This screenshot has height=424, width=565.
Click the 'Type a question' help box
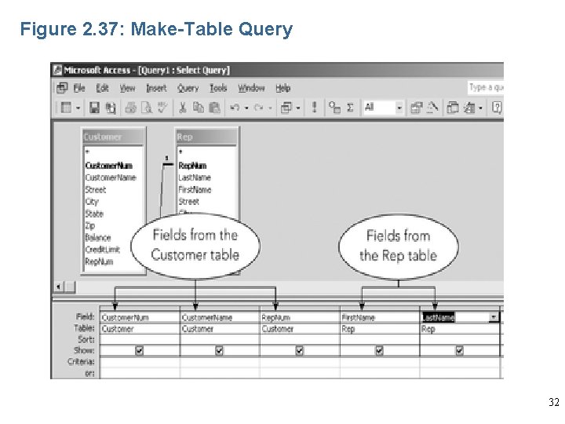coord(486,88)
